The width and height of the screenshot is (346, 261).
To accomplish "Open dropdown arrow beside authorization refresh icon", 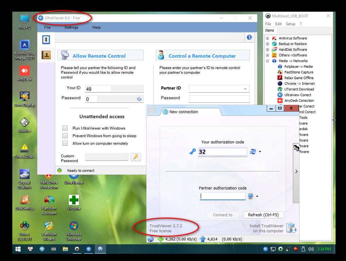I will [x=260, y=151].
